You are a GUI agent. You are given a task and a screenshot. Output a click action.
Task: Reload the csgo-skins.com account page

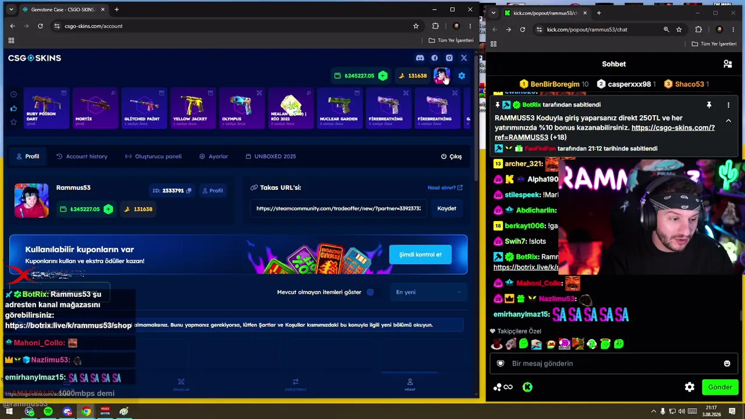pos(40,26)
